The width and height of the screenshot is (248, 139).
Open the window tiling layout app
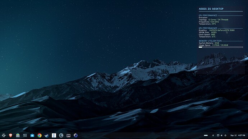coord(69,135)
